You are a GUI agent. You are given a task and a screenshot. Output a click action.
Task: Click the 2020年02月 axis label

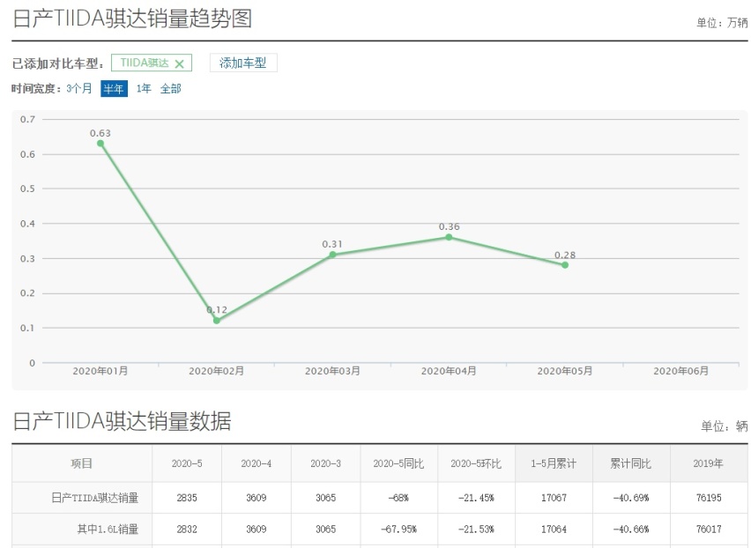217,371
